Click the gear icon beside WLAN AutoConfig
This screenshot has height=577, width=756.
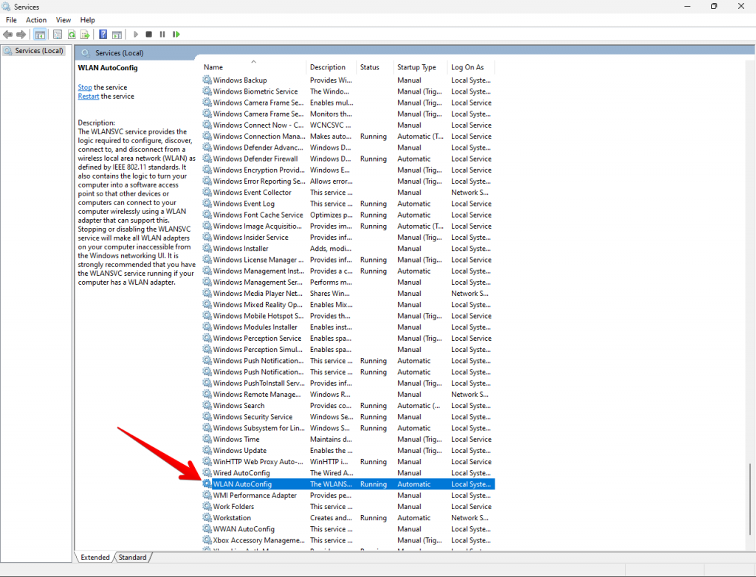pos(207,484)
